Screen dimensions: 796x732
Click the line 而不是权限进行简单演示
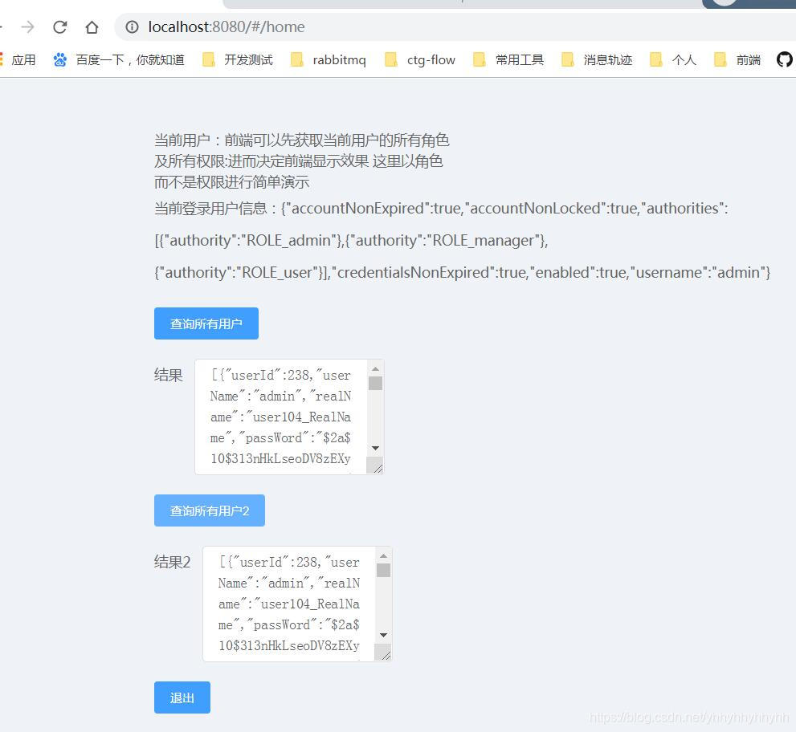pyautogui.click(x=232, y=182)
